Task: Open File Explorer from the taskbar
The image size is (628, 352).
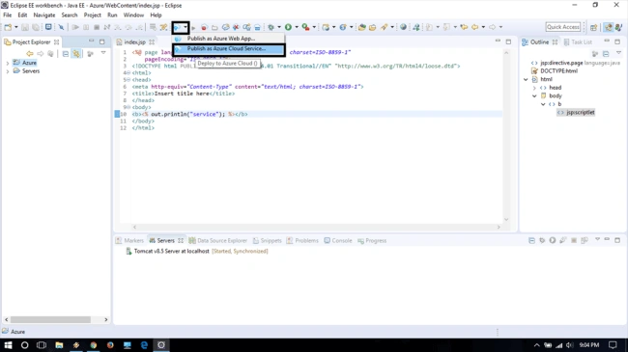Action: (59, 345)
